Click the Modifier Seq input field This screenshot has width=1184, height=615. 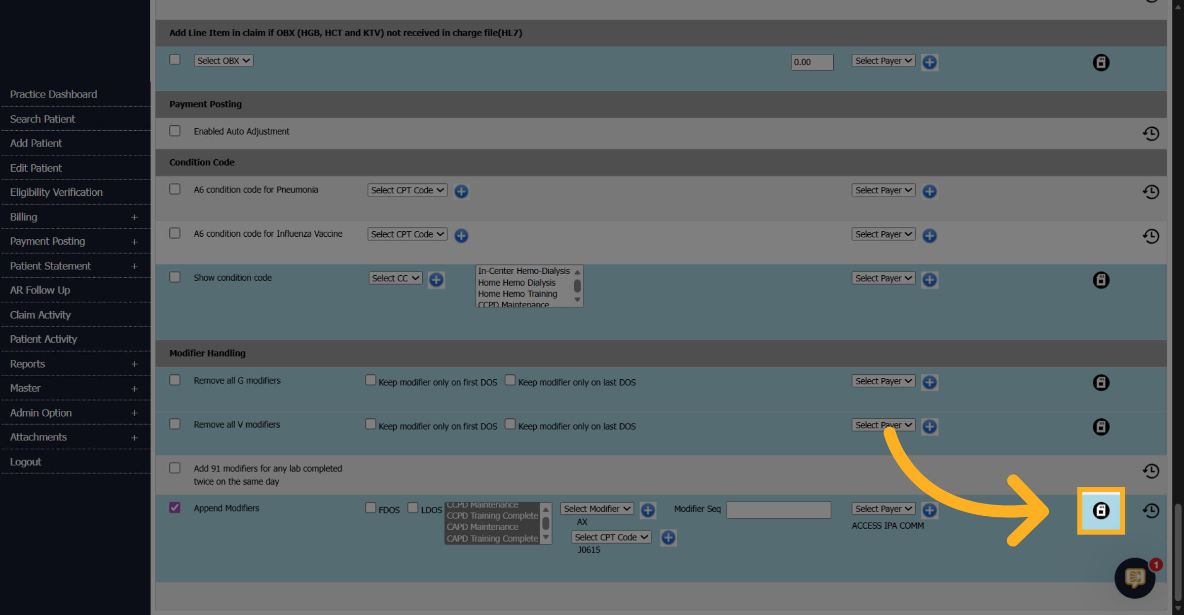coord(778,510)
